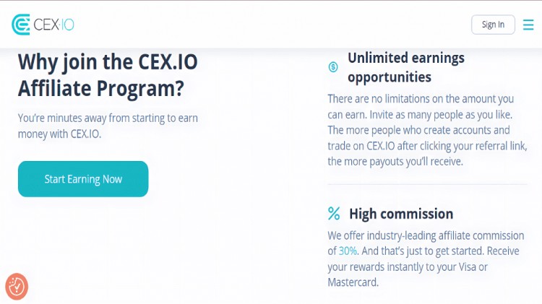Click the Sign In button

pyautogui.click(x=493, y=25)
